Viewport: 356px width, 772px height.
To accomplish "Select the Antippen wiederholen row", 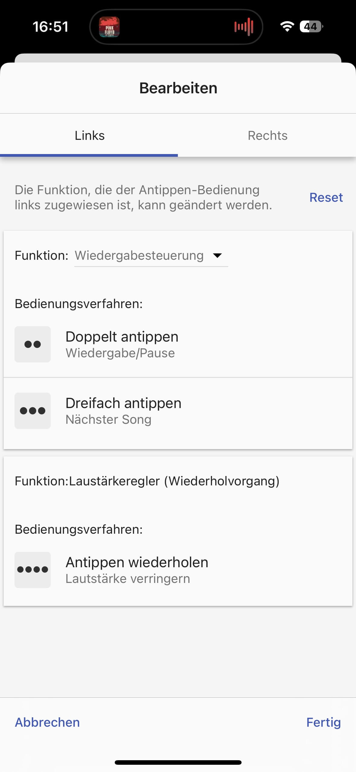I will 178,570.
